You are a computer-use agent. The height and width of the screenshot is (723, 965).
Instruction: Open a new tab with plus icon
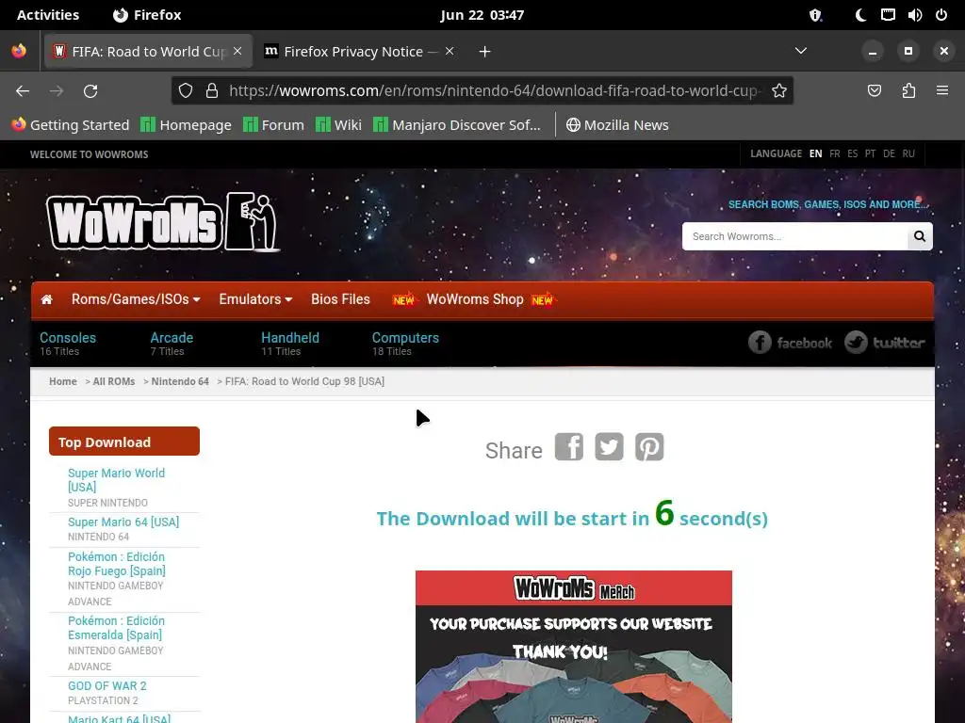coord(485,52)
